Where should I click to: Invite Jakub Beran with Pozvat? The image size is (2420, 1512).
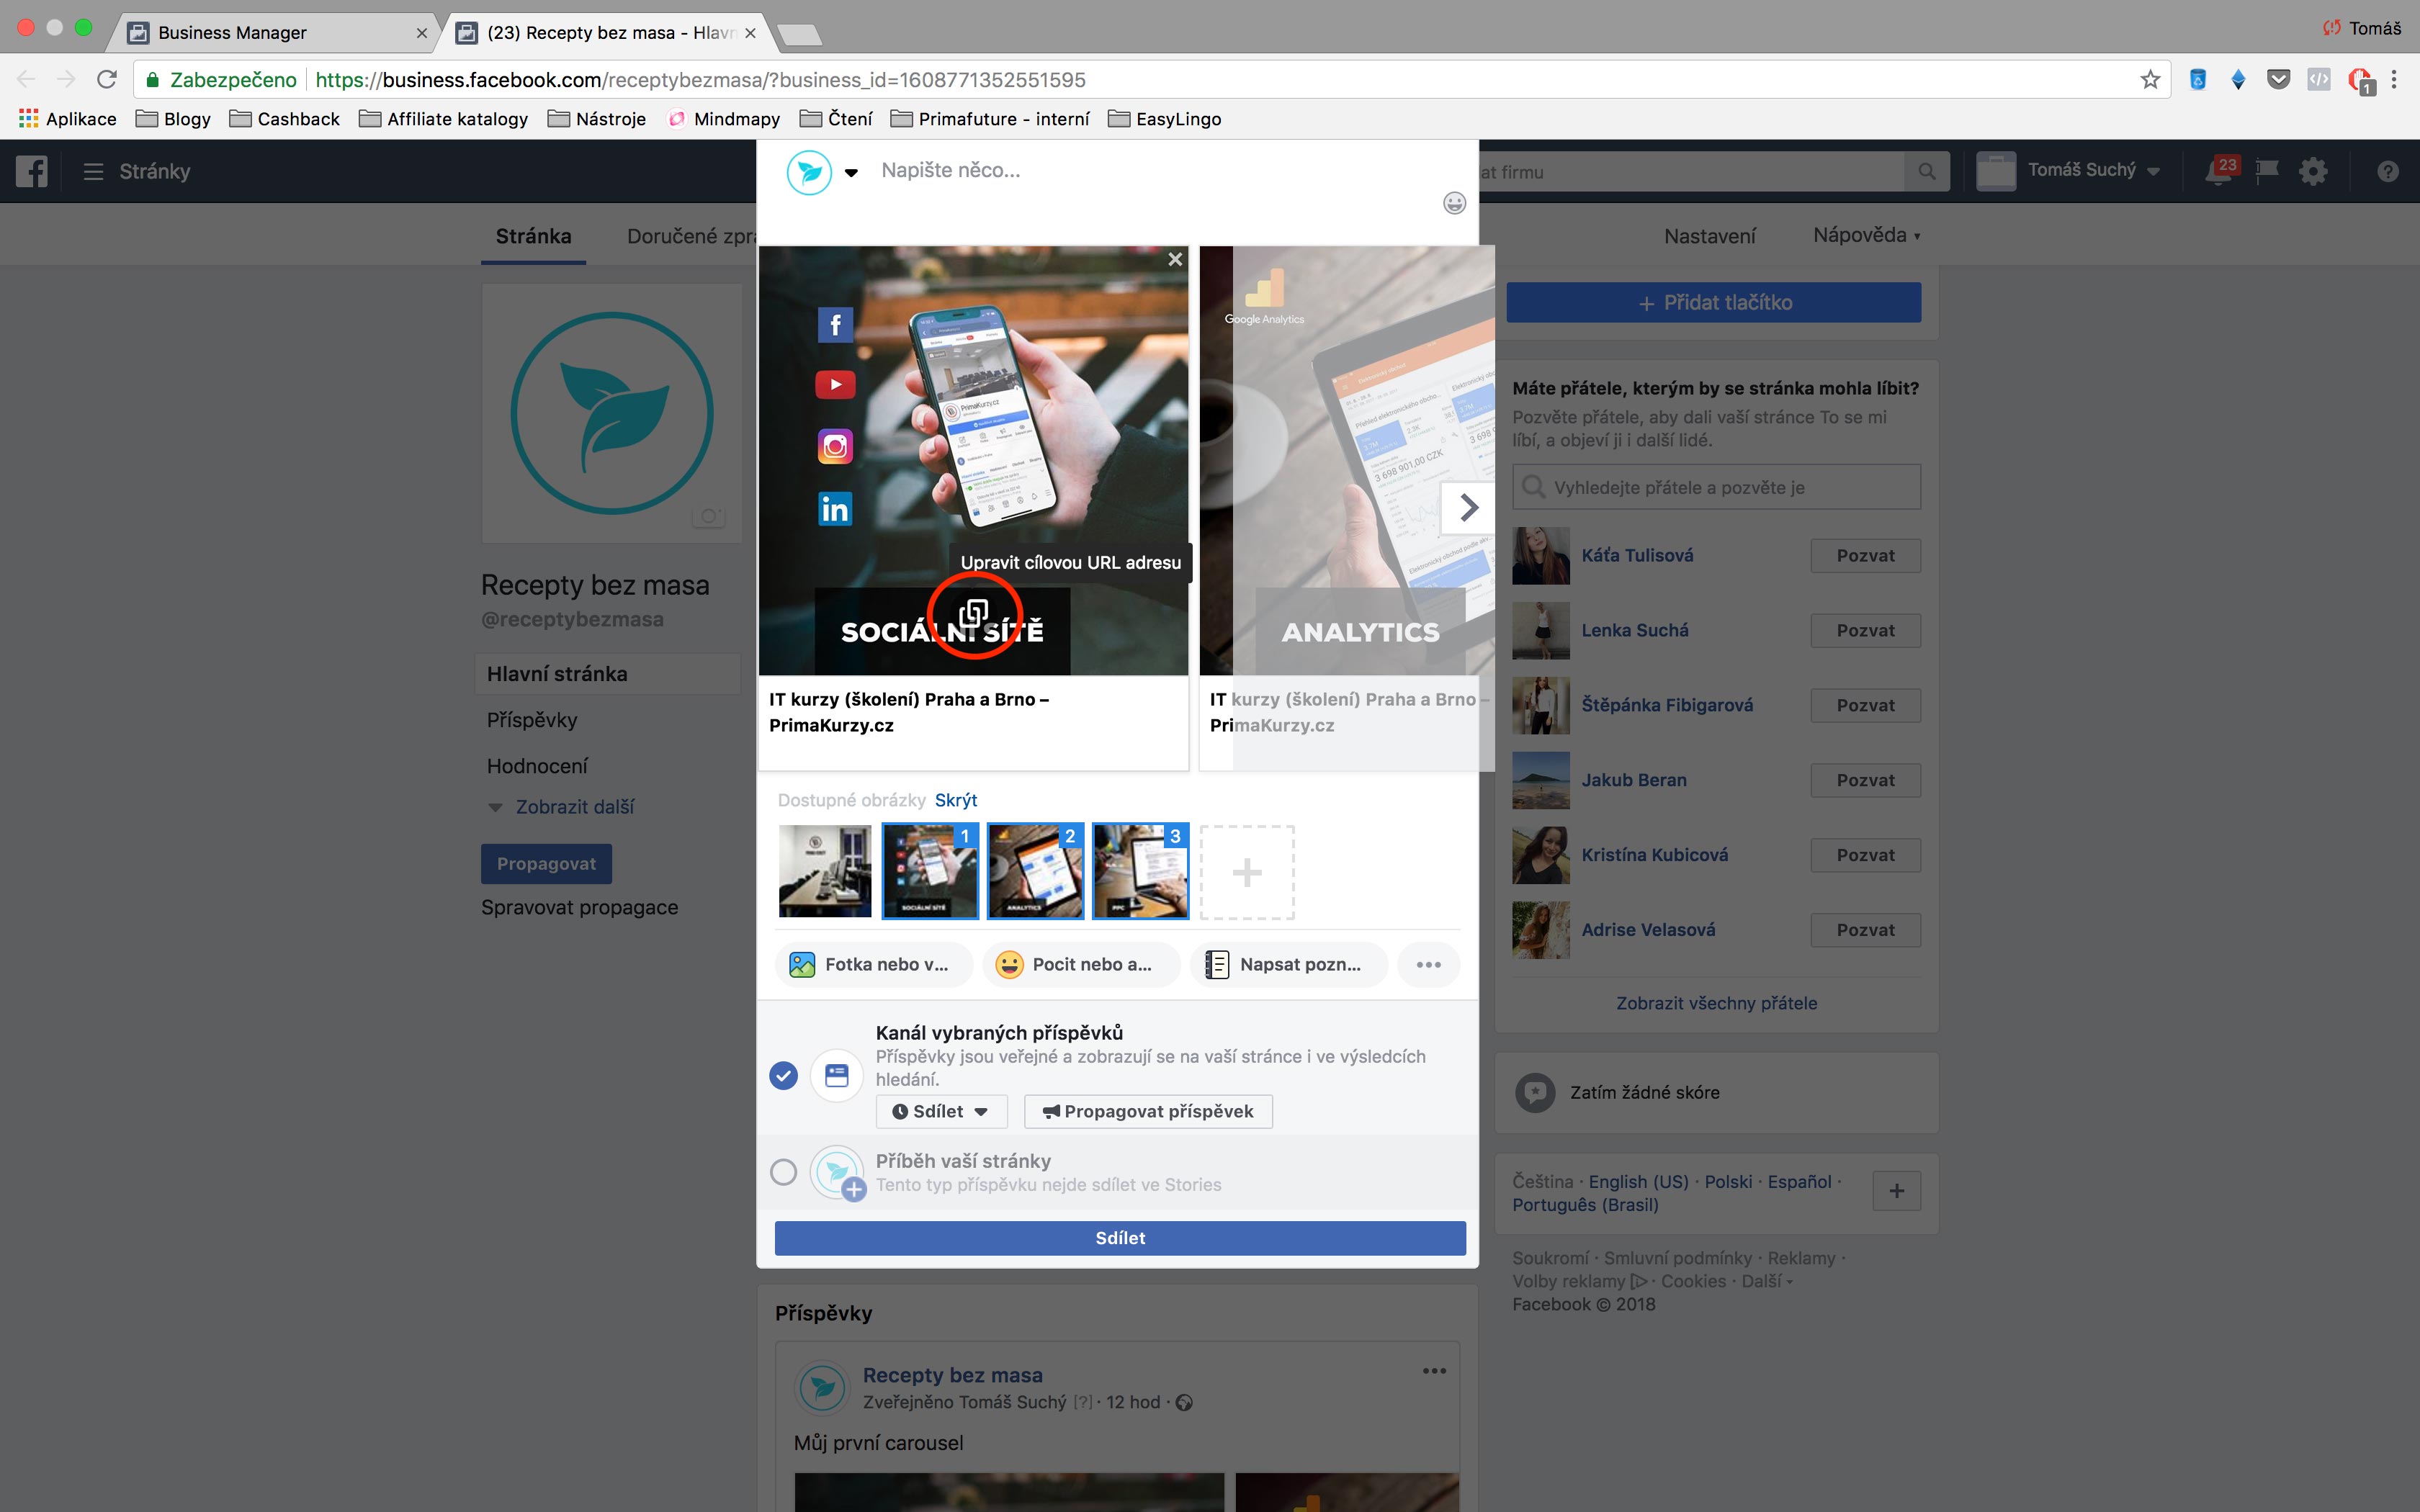(1865, 780)
